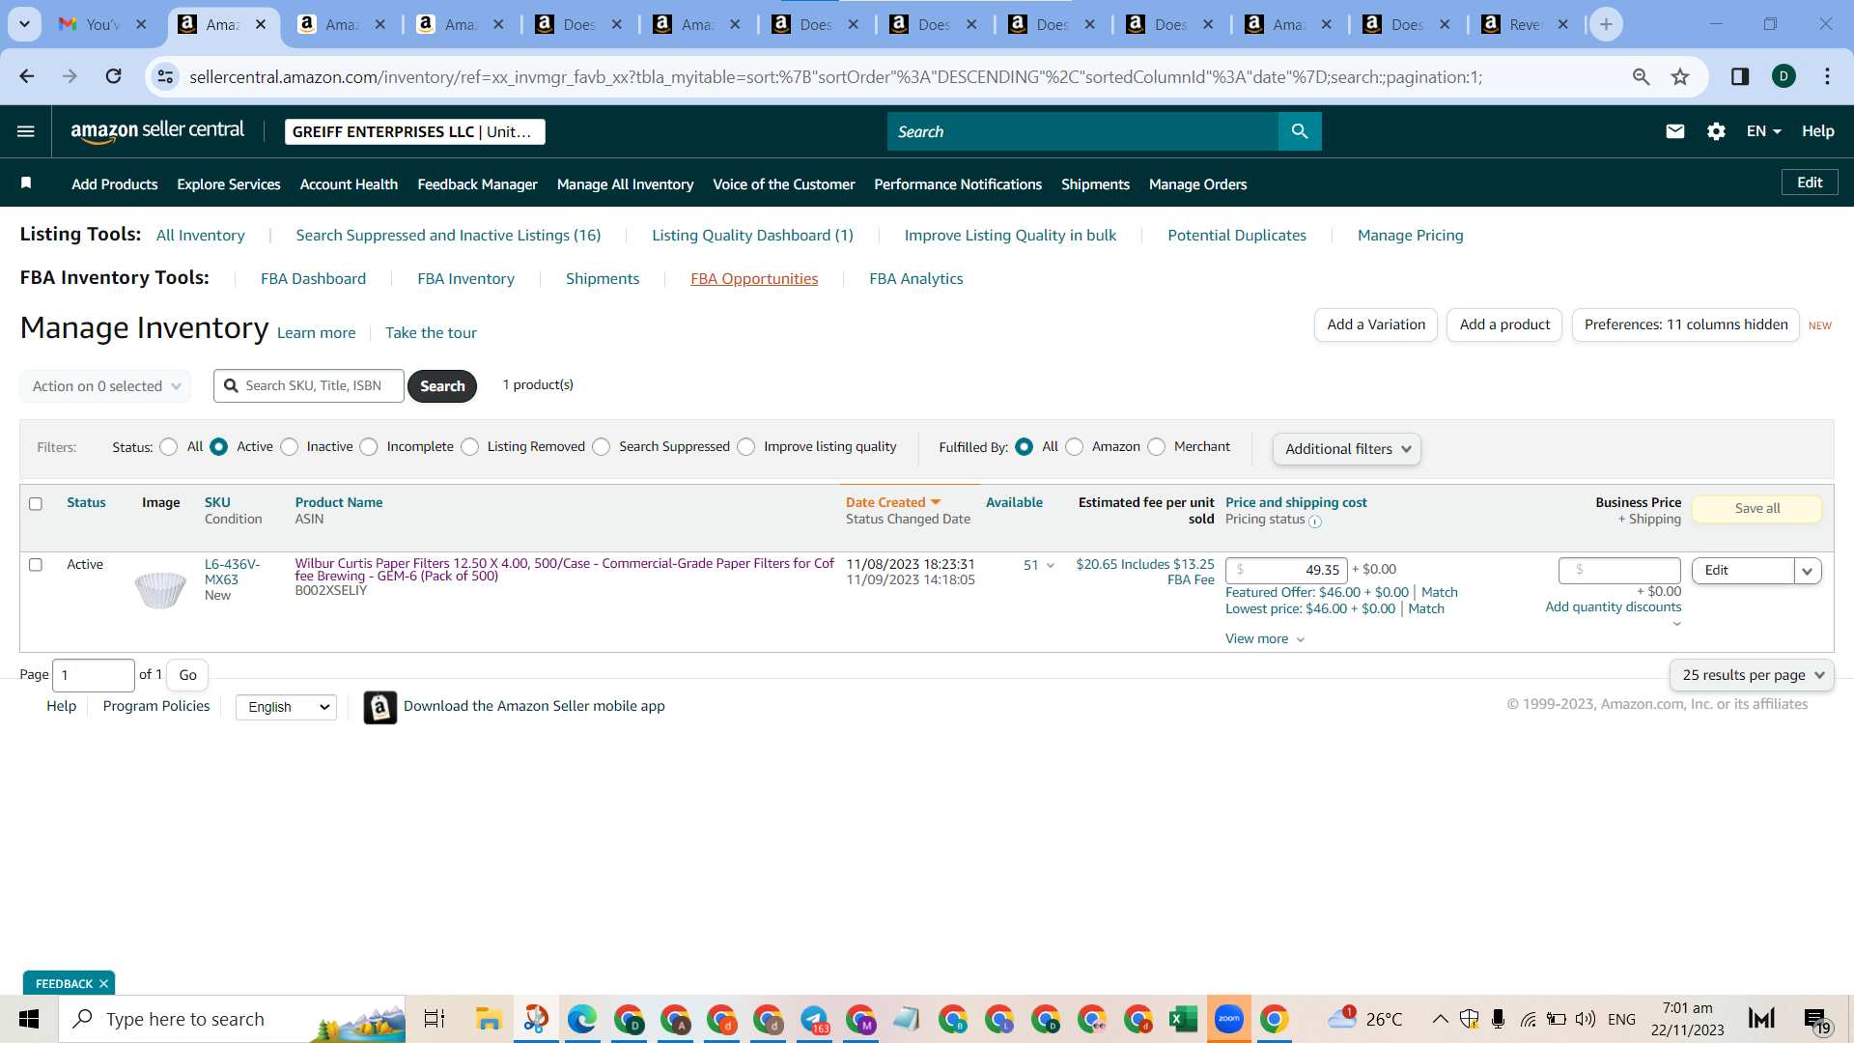
Task: Select the Search Suppressed radio button
Action: tap(602, 447)
